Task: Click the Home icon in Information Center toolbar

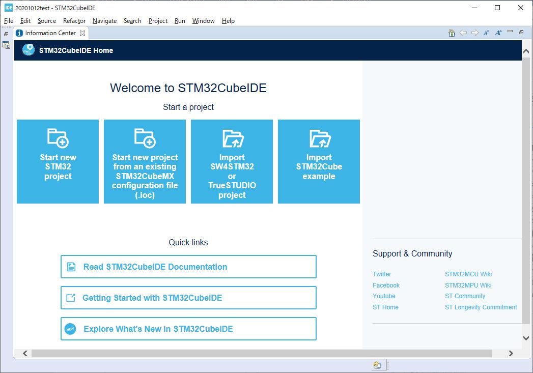Action: (x=452, y=33)
